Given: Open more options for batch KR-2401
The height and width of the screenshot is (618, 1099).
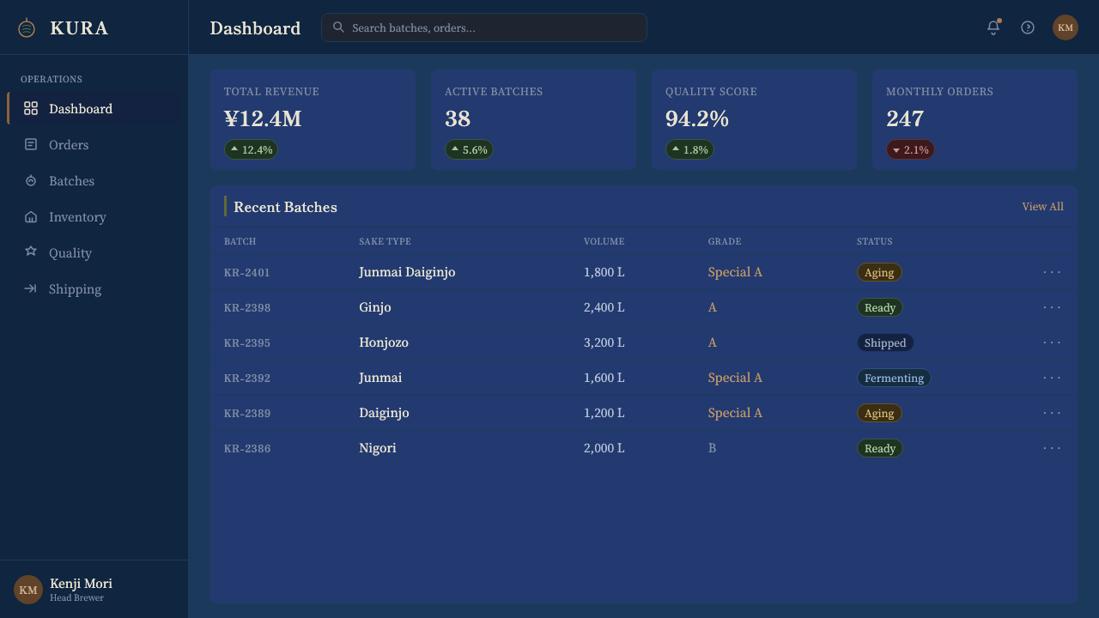Looking at the screenshot, I should point(1052,272).
